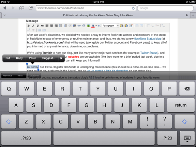Focus the Google search field

165,8
